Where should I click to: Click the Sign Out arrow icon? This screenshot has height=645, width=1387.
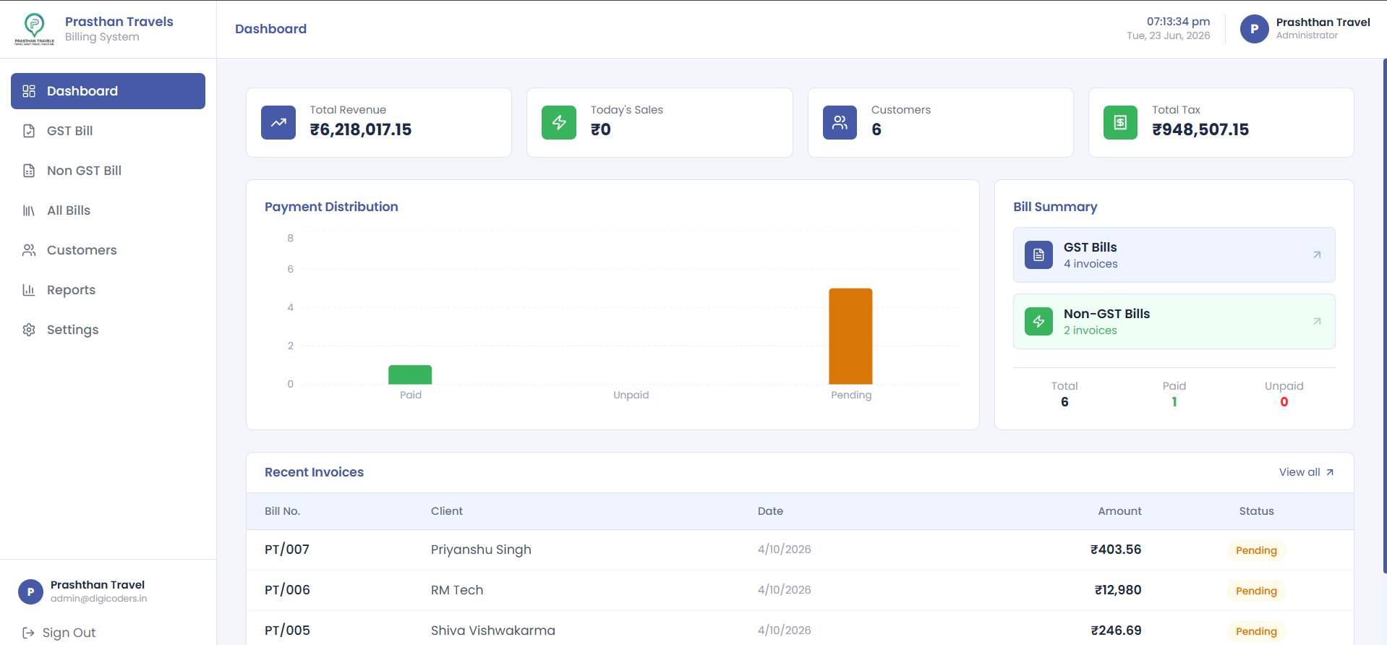pos(28,633)
